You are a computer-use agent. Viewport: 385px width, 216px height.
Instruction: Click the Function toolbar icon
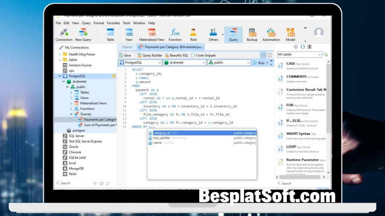175,34
